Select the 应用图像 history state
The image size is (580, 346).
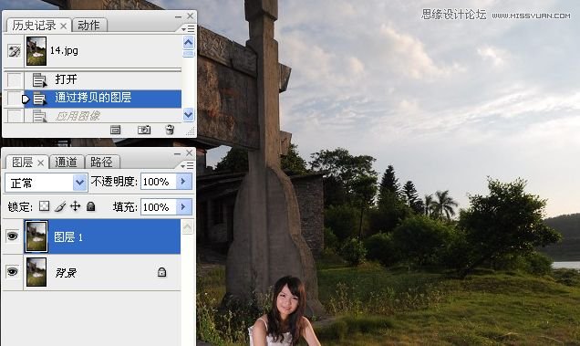click(103, 116)
